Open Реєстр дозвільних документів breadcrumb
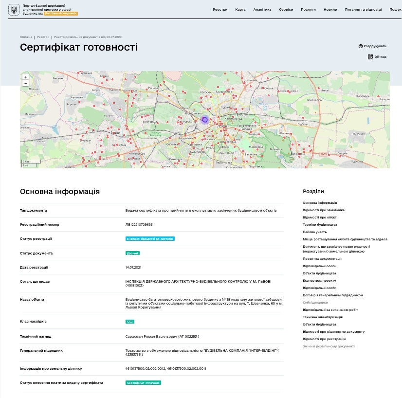Image resolution: width=402 pixels, height=398 pixels. (x=88, y=37)
